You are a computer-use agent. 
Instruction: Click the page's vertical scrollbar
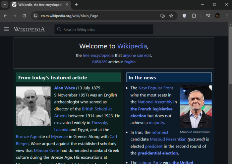click(230, 93)
